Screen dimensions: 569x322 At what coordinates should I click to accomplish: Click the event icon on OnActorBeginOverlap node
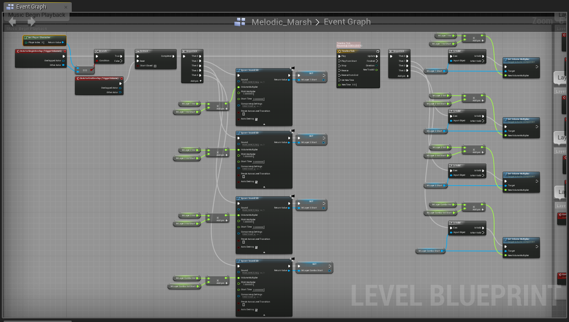click(18, 51)
